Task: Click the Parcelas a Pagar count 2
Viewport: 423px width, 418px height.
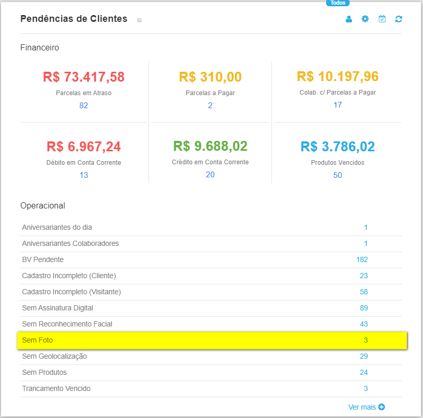Action: click(210, 106)
